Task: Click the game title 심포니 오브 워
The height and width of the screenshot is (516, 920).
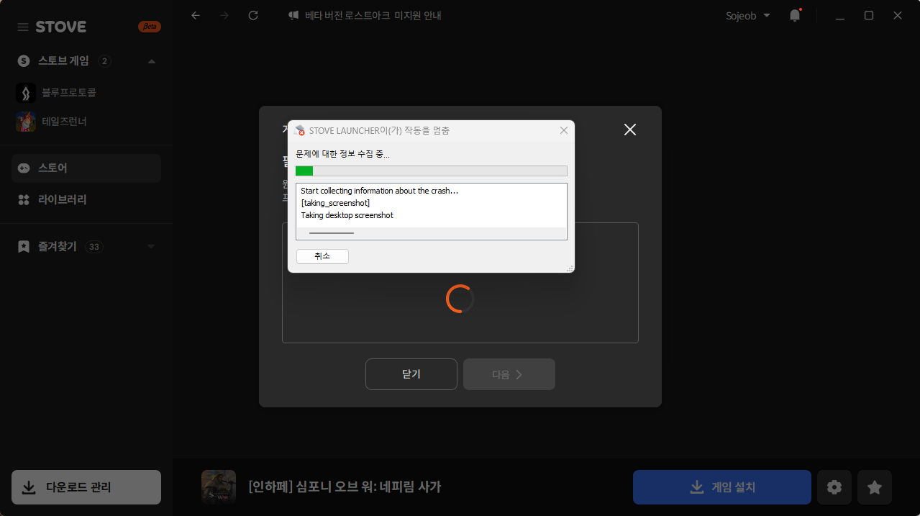Action: (x=345, y=487)
